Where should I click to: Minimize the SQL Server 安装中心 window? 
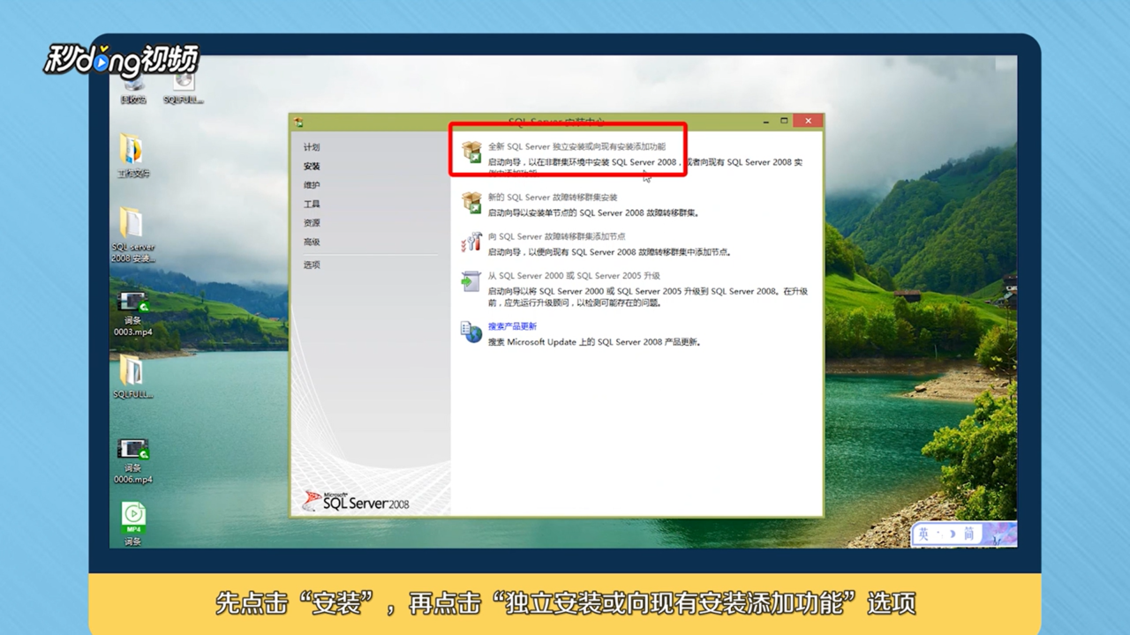click(x=764, y=121)
